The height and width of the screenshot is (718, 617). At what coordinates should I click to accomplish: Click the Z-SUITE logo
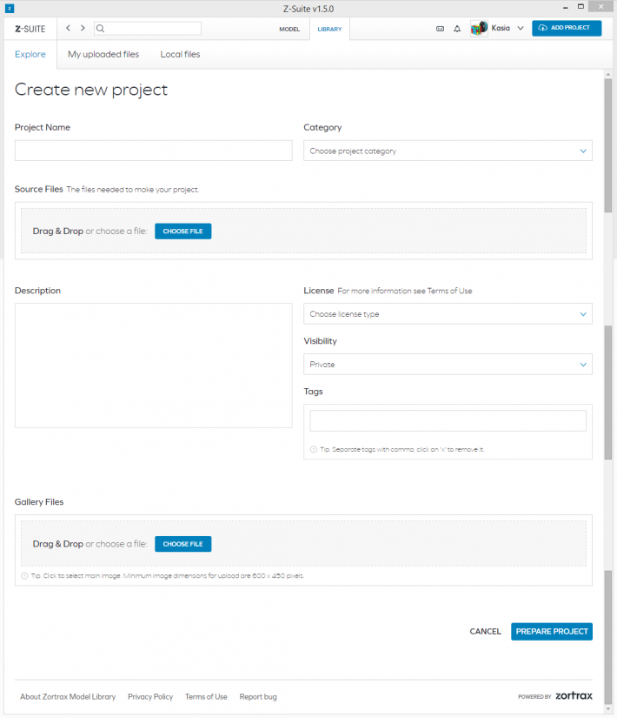tap(30, 29)
